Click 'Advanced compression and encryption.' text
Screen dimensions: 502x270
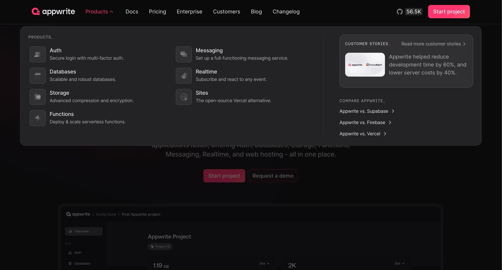pos(92,101)
